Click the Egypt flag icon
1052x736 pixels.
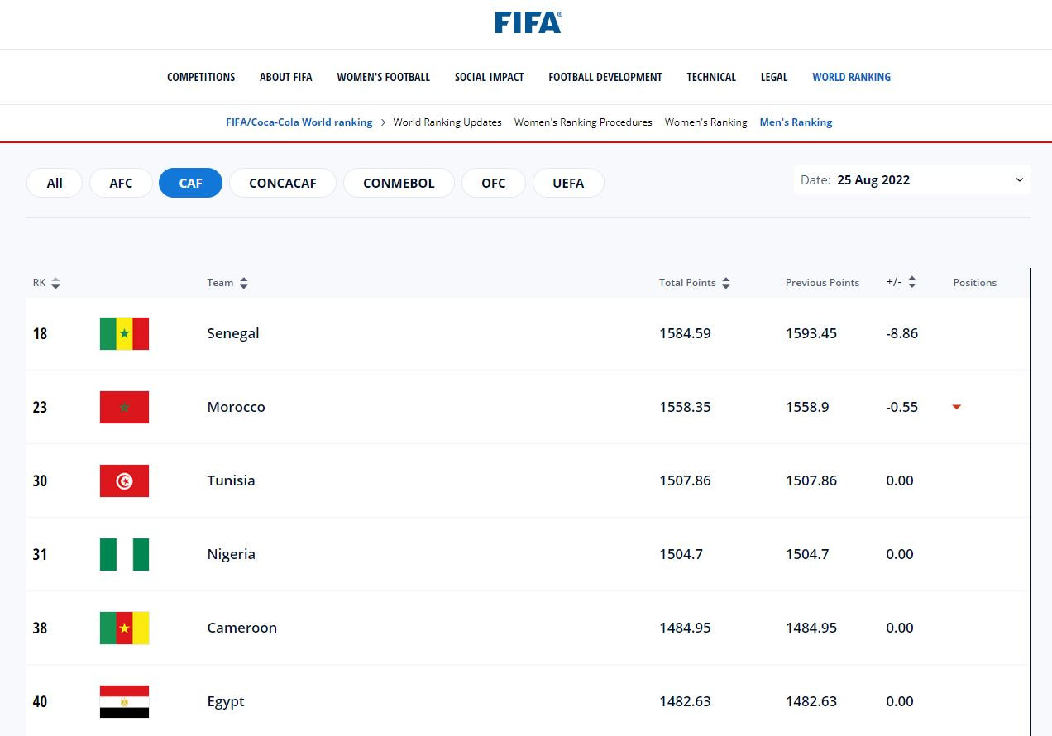(124, 701)
